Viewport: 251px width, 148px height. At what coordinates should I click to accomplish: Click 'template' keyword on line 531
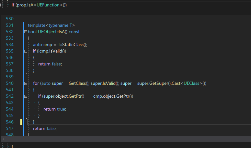[x=37, y=25]
